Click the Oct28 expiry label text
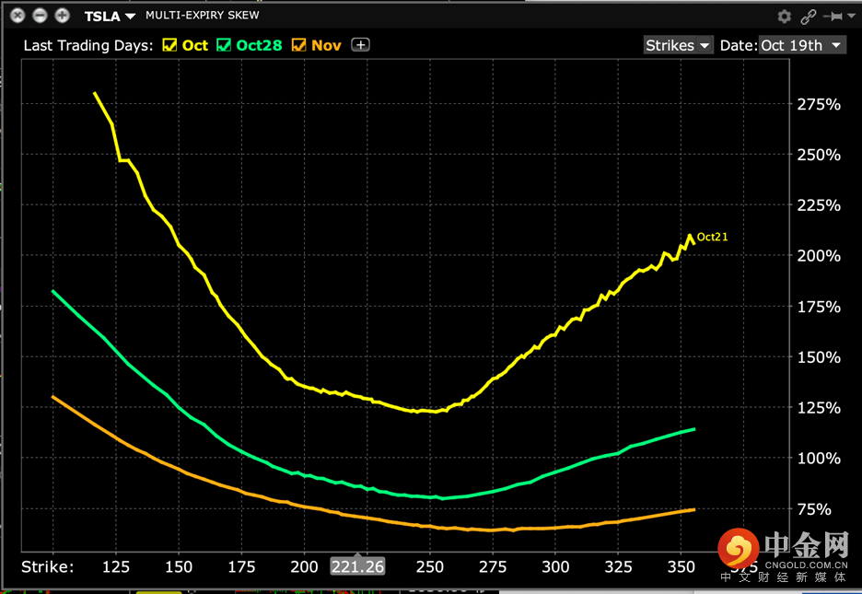The height and width of the screenshot is (594, 862). (x=259, y=46)
